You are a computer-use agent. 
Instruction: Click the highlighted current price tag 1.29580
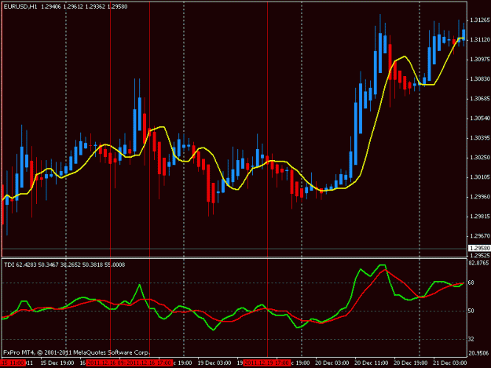(x=479, y=248)
